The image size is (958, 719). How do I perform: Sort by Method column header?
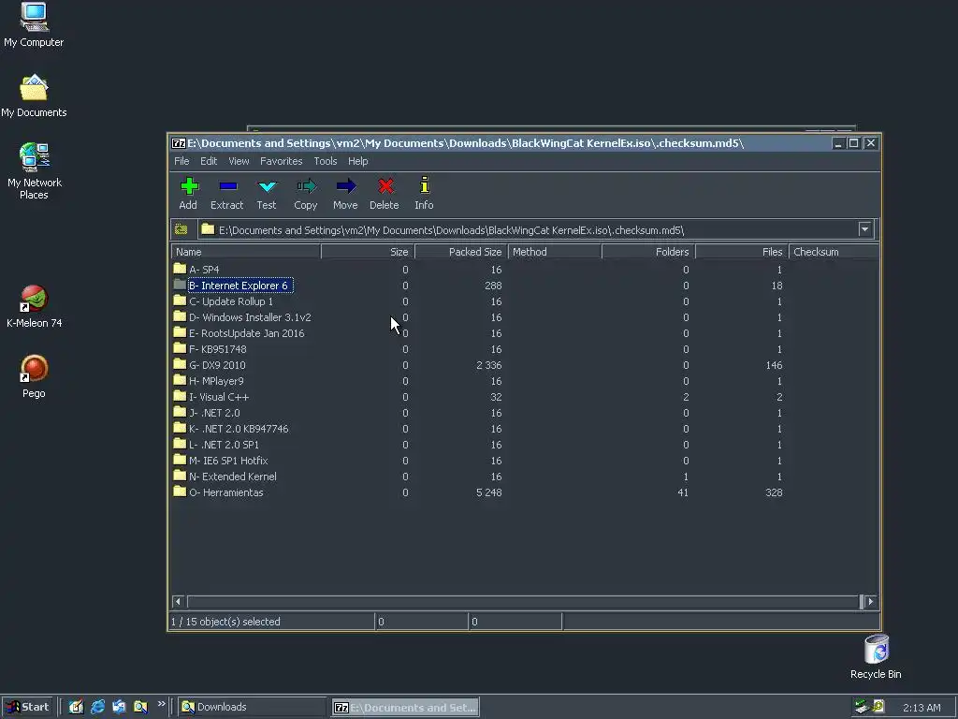tap(555, 252)
